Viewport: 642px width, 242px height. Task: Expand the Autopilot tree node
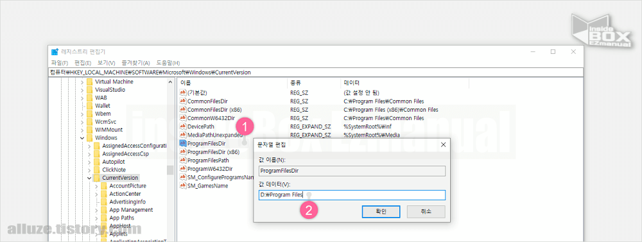[89, 162]
